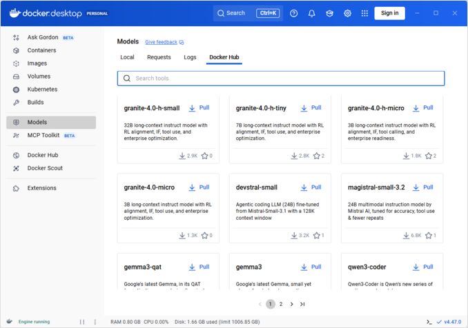Open the terminal icon in status bar
Image resolution: width=468 pixels, height=328 pixels.
429,322
